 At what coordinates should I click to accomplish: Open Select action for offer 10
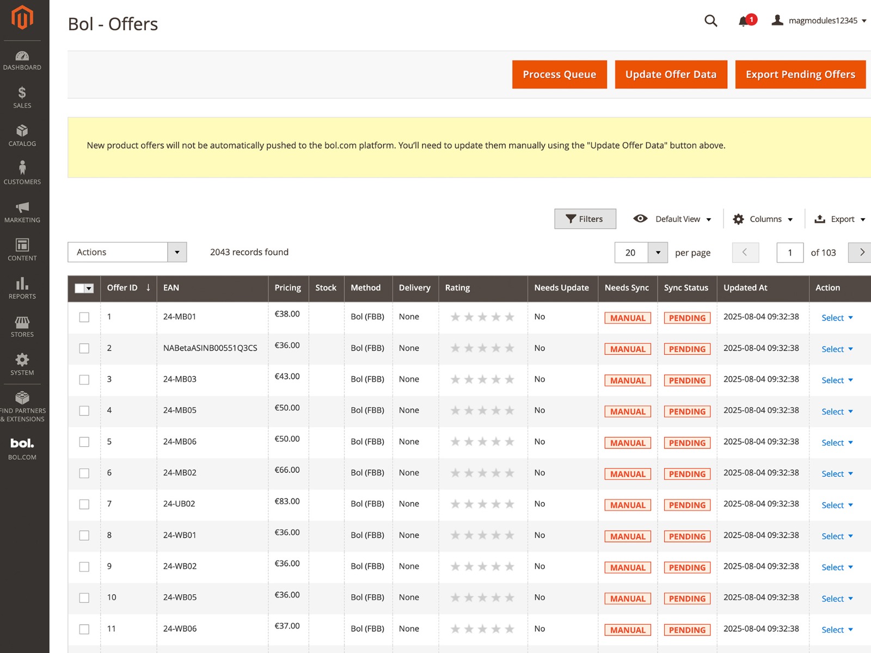coord(837,599)
